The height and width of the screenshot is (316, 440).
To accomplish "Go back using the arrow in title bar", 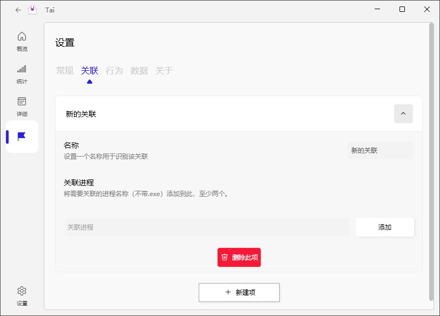I will (x=18, y=10).
